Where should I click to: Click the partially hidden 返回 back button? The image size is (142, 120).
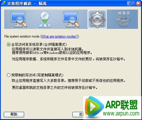click(78, 114)
